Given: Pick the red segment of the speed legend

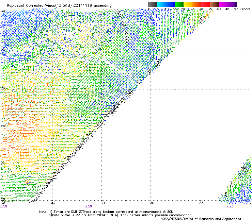Looking at the screenshot, I should 206,4.
